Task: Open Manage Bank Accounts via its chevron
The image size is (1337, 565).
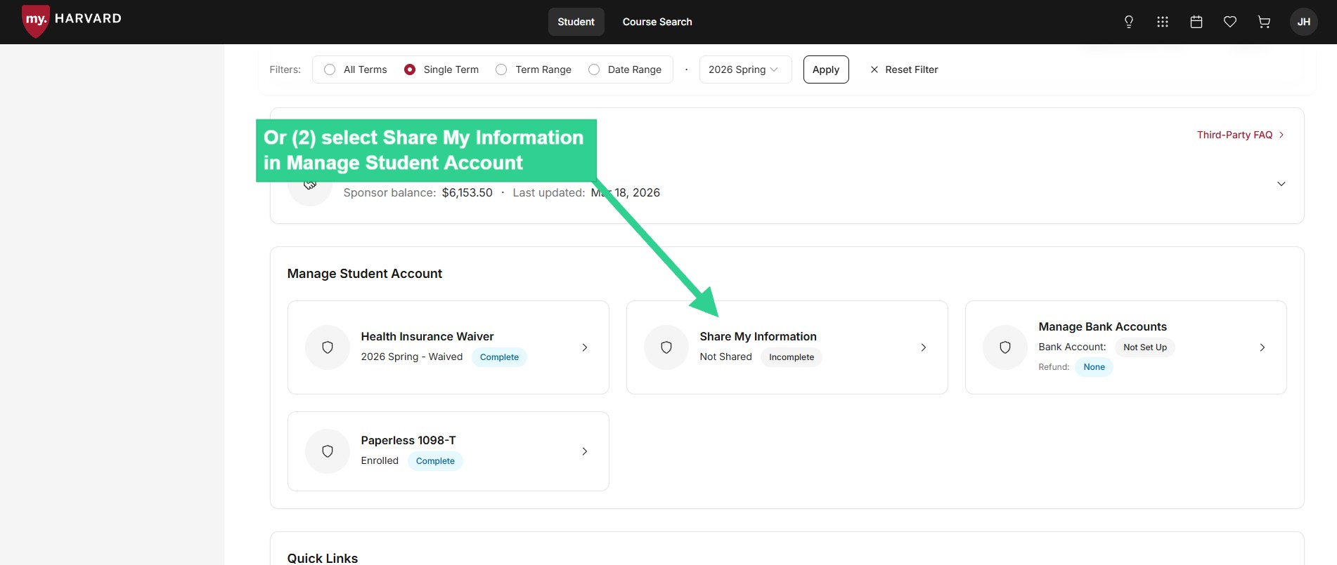Action: 1262,347
